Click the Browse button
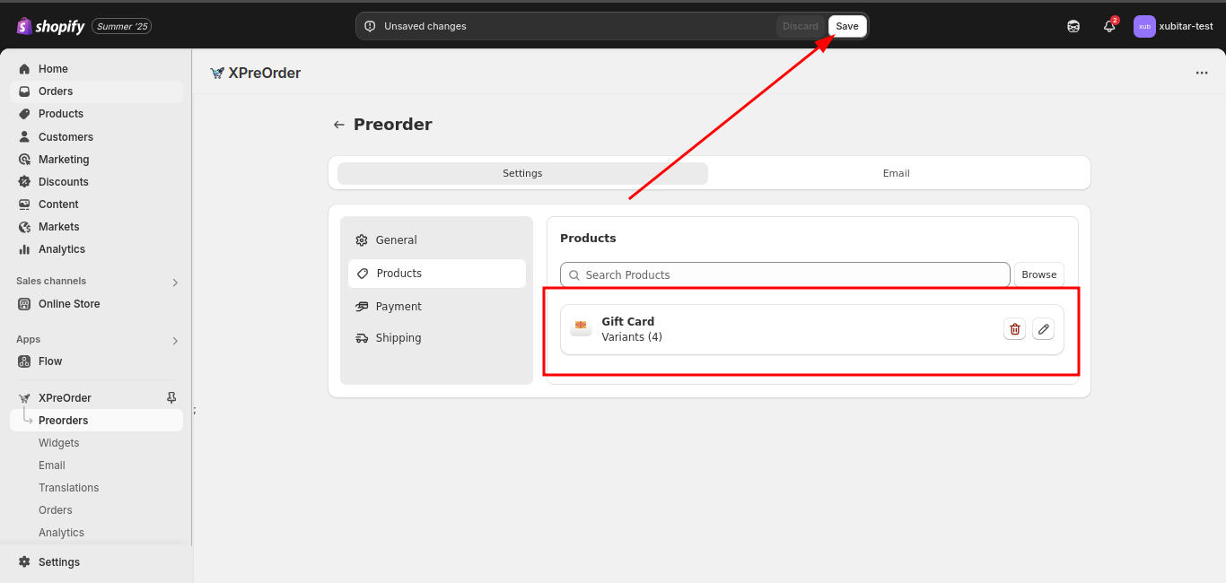The image size is (1226, 583). point(1038,274)
